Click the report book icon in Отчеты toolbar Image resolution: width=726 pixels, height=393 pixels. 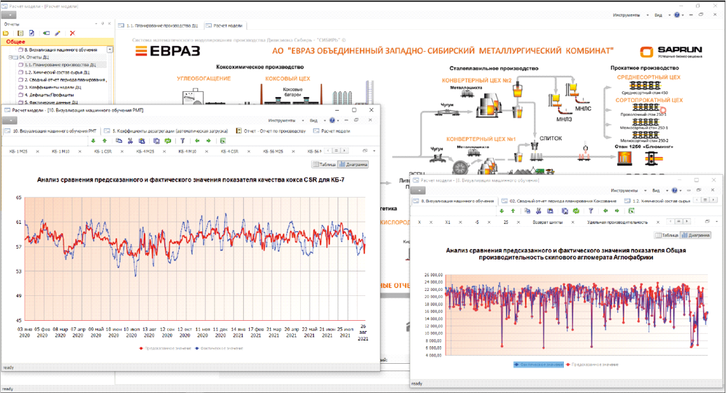point(20,34)
